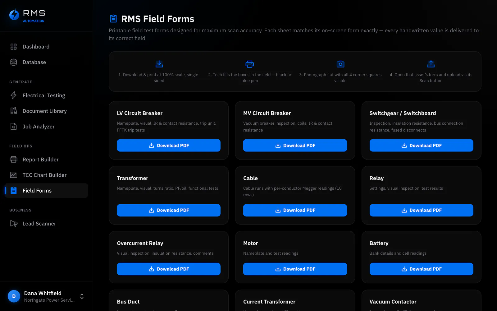Click the Northgate Power Servi... organization name
This screenshot has height=311, width=497.
pos(49,300)
